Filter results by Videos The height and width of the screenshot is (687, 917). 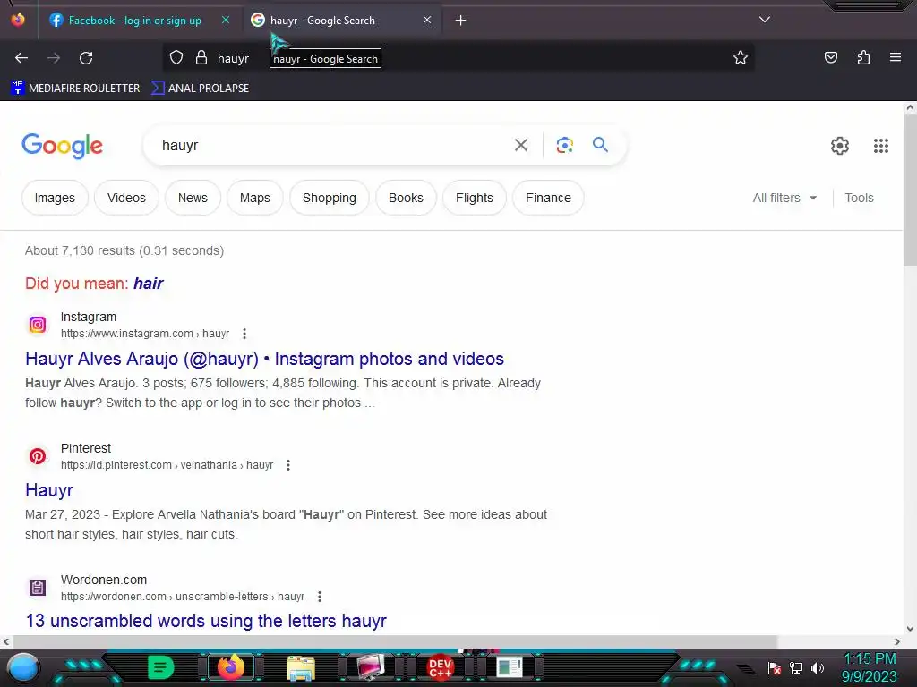click(x=126, y=198)
